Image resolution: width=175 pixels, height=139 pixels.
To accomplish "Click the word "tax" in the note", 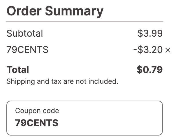I will point(58,81).
